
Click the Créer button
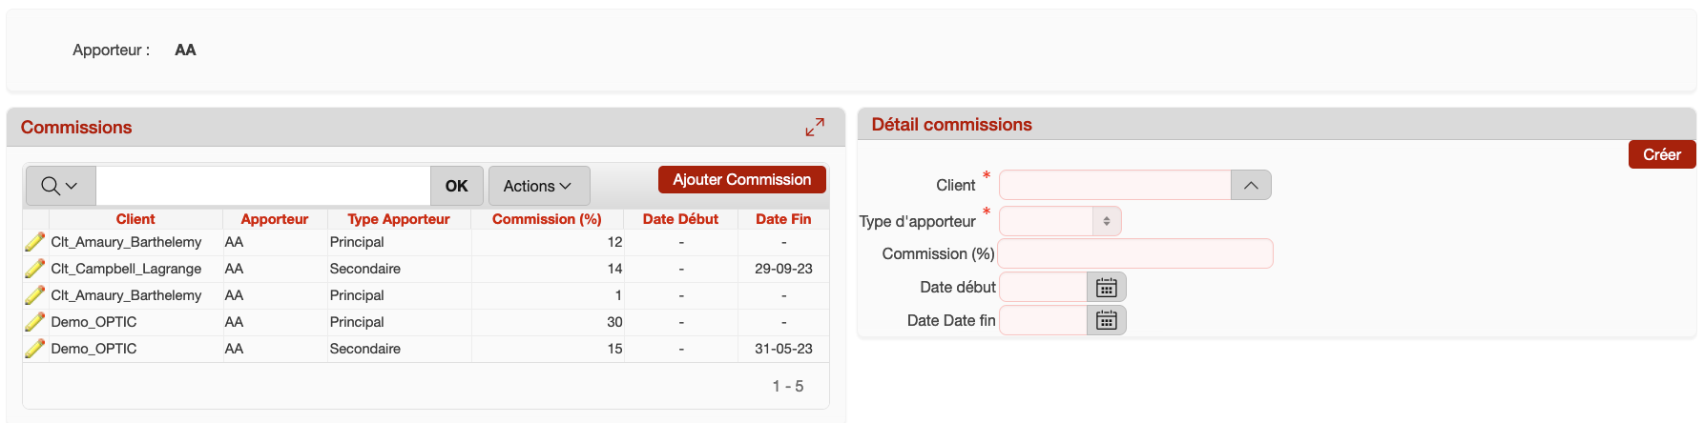tap(1661, 154)
